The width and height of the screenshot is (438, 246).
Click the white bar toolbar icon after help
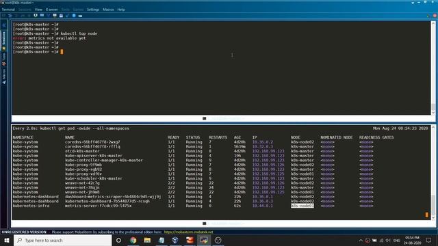[80, 16]
